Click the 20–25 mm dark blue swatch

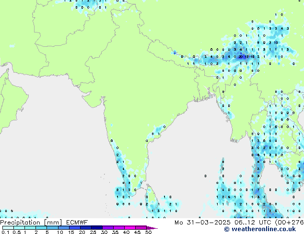pos(85,228)
